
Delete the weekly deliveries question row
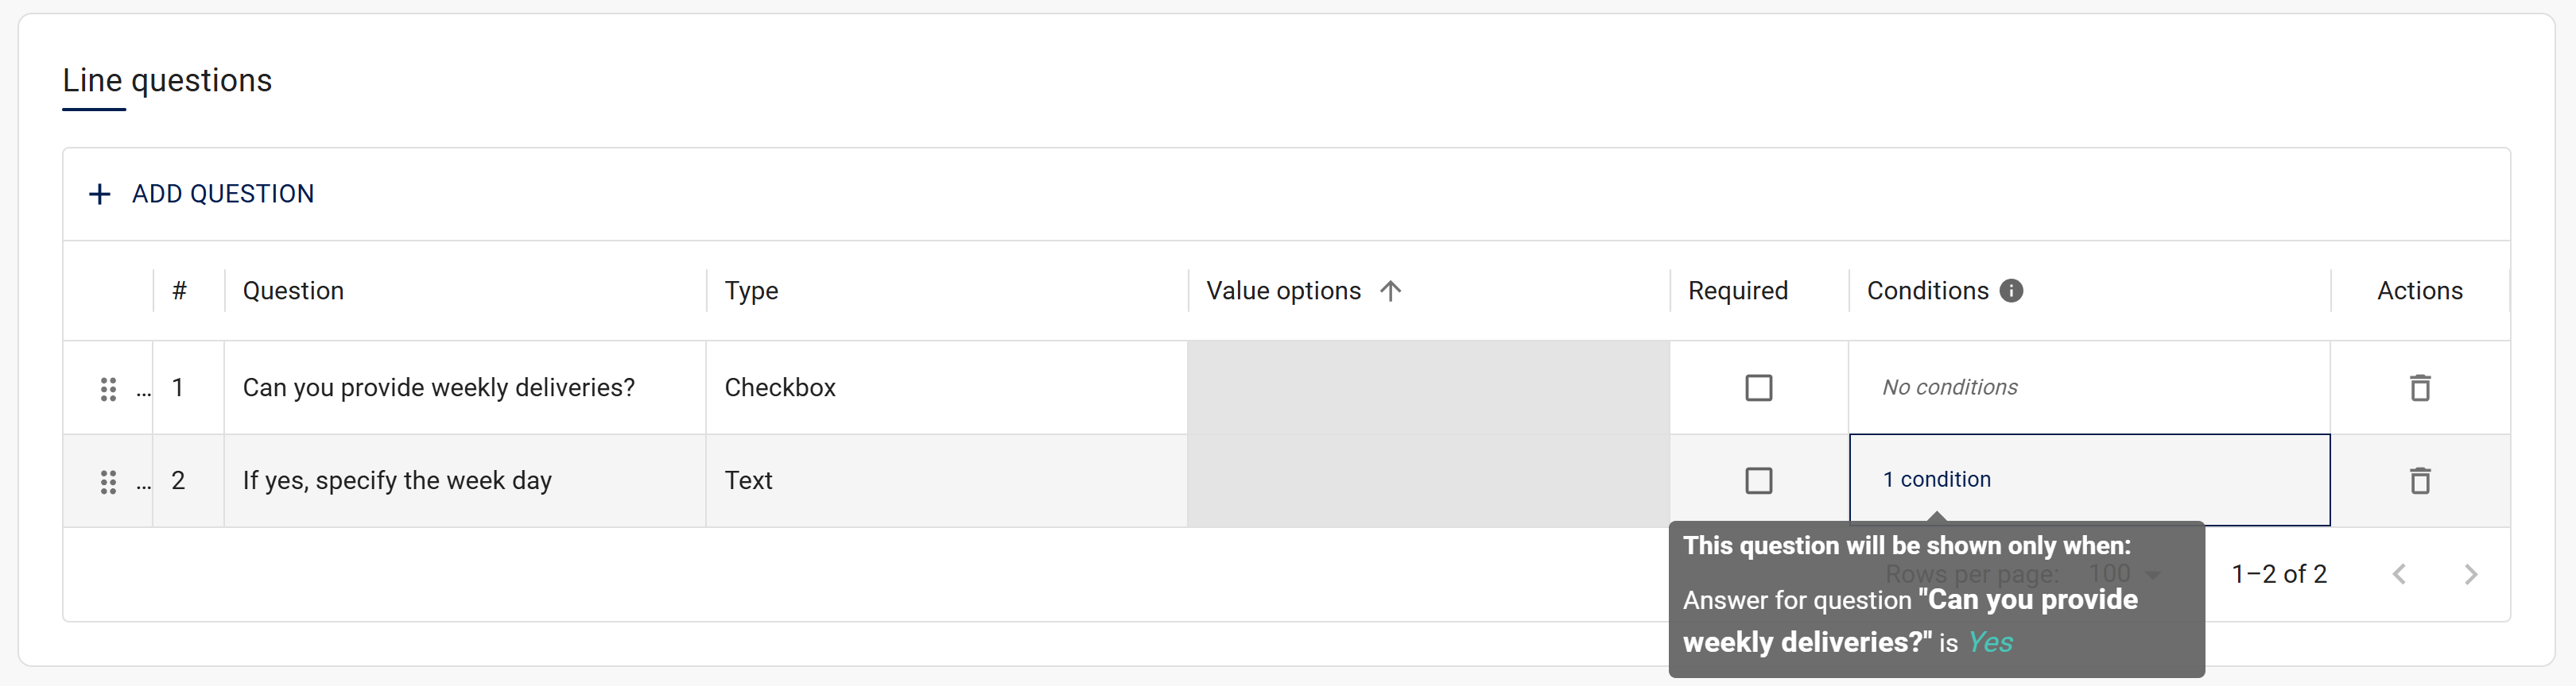point(2419,387)
